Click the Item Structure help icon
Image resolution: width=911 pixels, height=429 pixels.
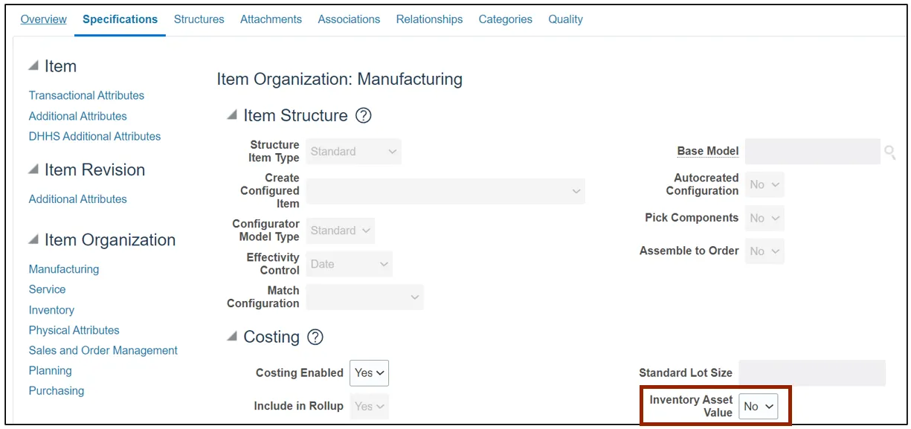point(363,116)
